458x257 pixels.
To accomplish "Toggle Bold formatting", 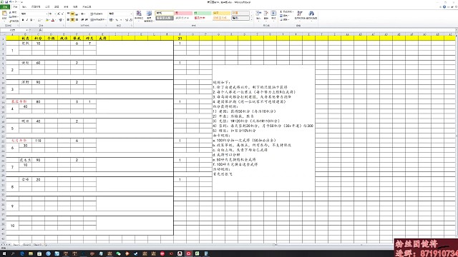I will pos(23,20).
